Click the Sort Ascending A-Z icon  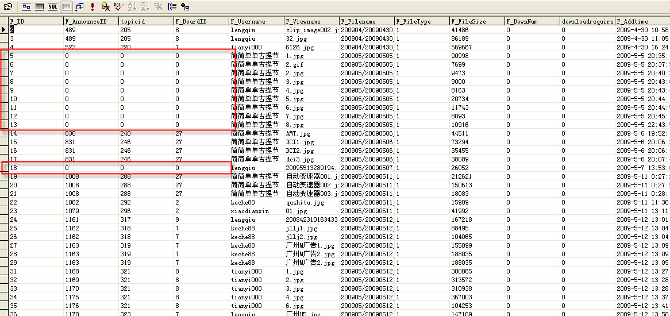click(x=132, y=6)
